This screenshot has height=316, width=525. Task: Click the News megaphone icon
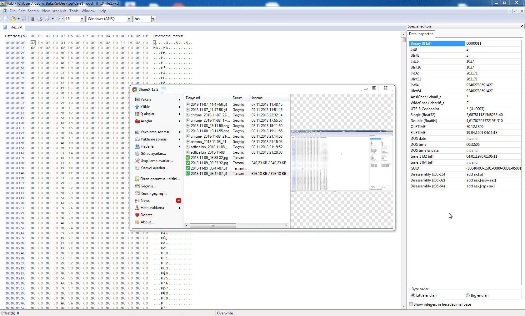137,201
